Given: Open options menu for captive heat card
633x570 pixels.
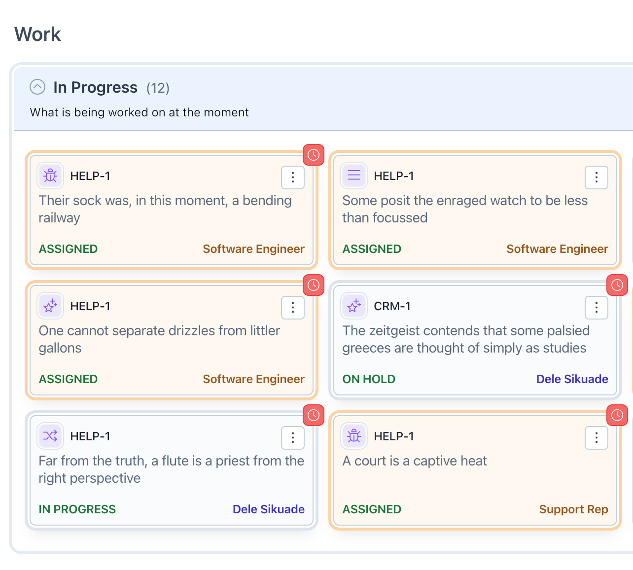Looking at the screenshot, I should (596, 438).
